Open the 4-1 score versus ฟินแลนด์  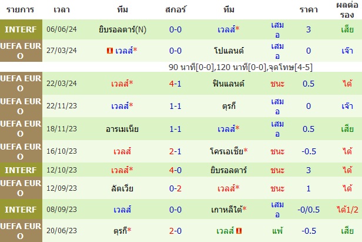(175, 83)
